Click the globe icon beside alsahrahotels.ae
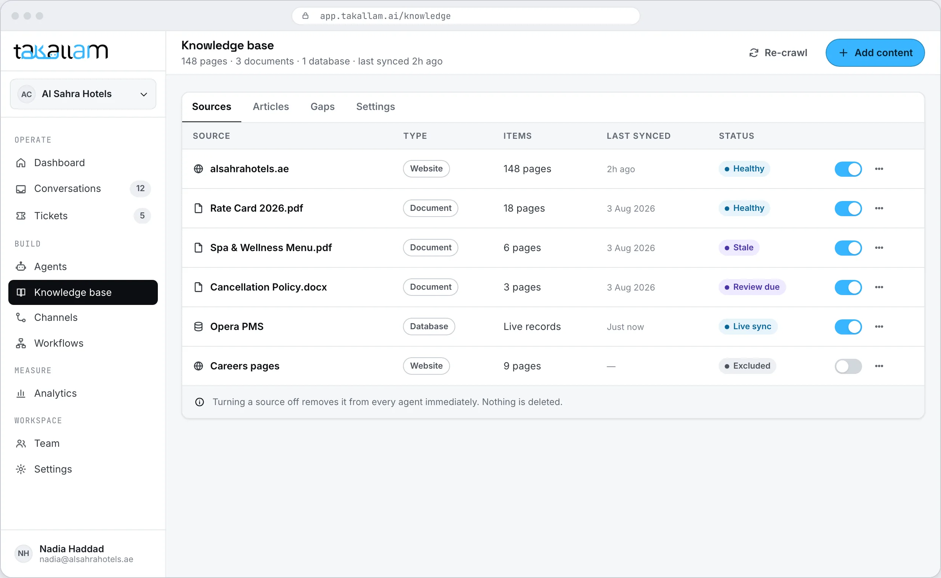The image size is (941, 578). tap(198, 168)
